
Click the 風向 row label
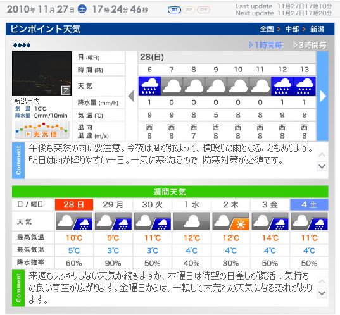85,127
